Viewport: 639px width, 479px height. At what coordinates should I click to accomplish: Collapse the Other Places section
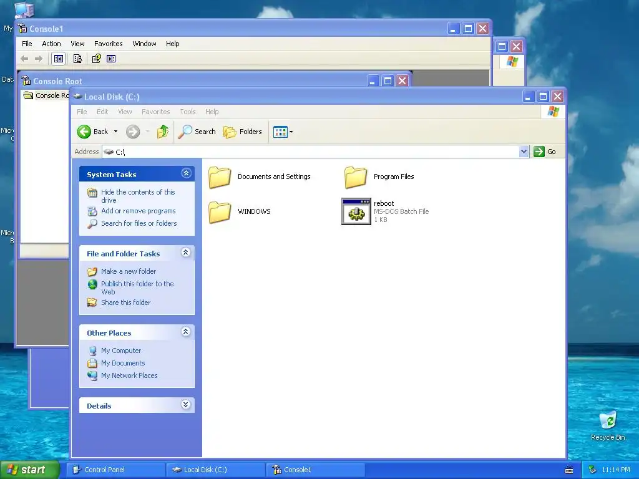186,332
